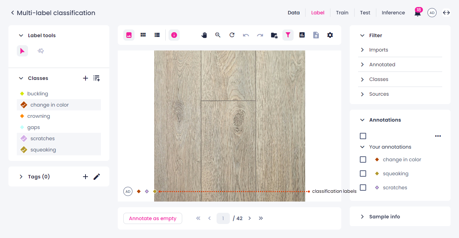Open the Inference tab
Screen dimensions: 459x238
[393, 13]
